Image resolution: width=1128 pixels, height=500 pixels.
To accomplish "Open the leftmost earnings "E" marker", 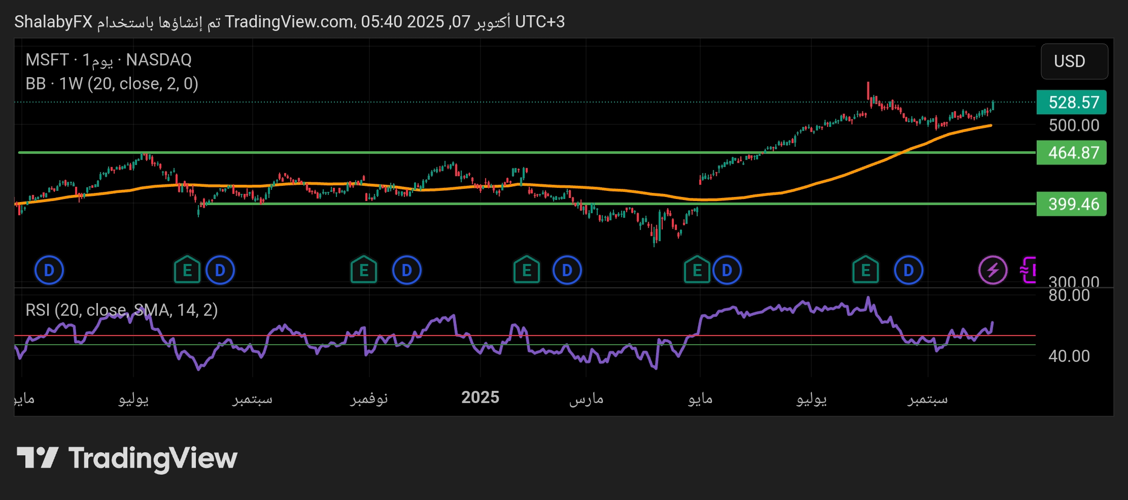I will tap(187, 270).
